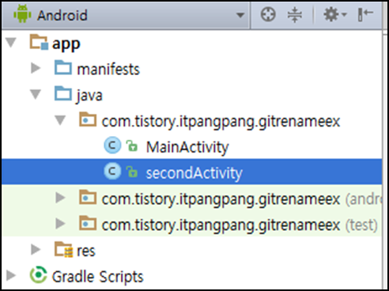This screenshot has height=291, width=389.
Task: Click the (test) package folder icon
Action: [x=88, y=223]
